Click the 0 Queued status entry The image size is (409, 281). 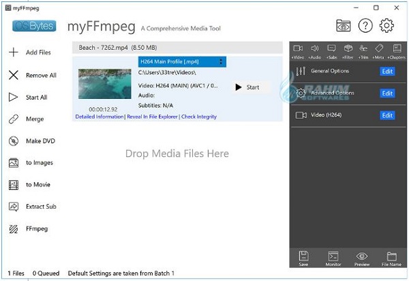click(46, 273)
